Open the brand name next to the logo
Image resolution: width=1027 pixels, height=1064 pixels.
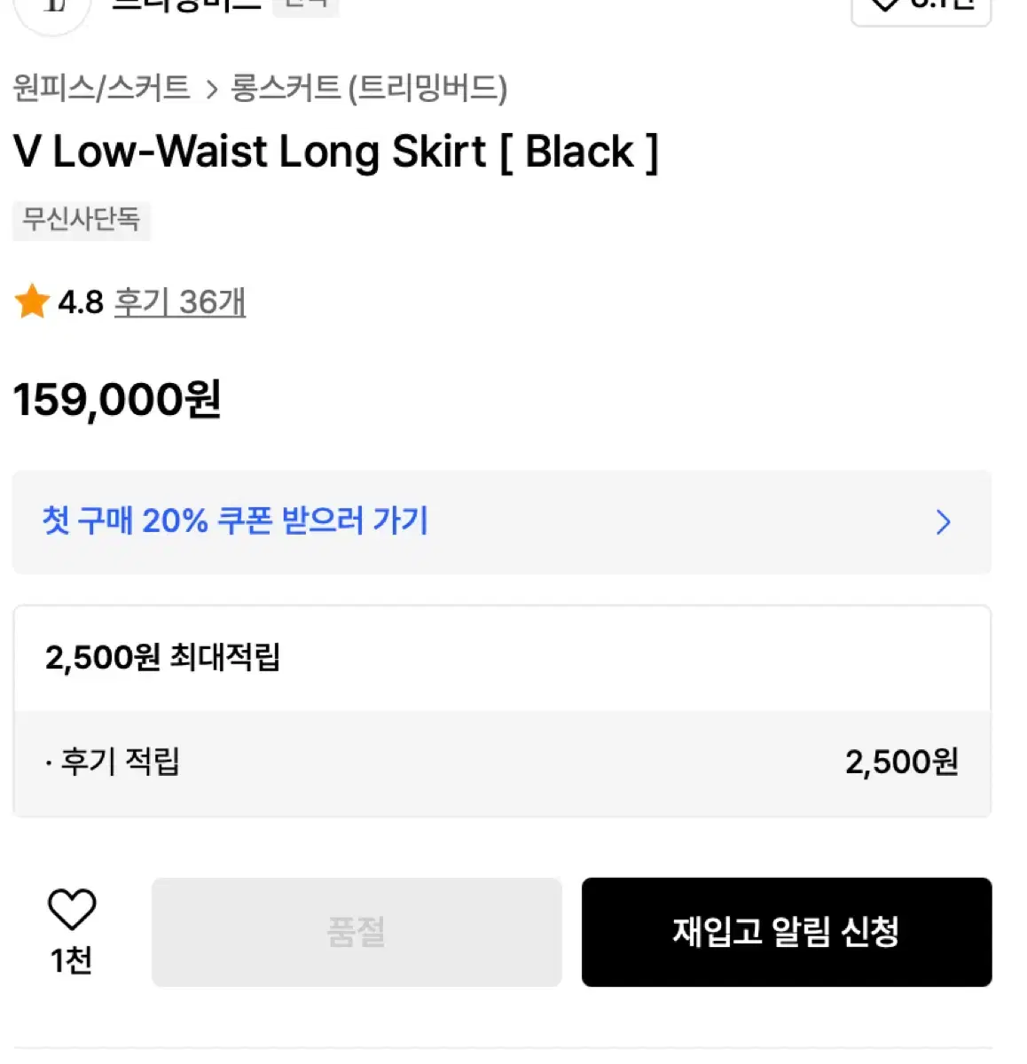coord(186,4)
